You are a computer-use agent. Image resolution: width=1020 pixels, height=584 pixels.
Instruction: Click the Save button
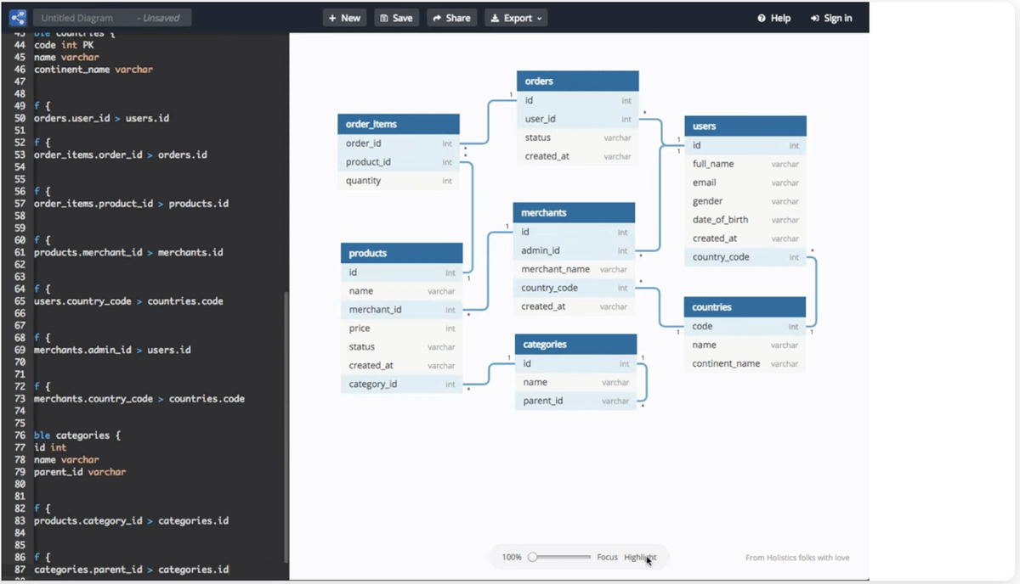coord(396,16)
